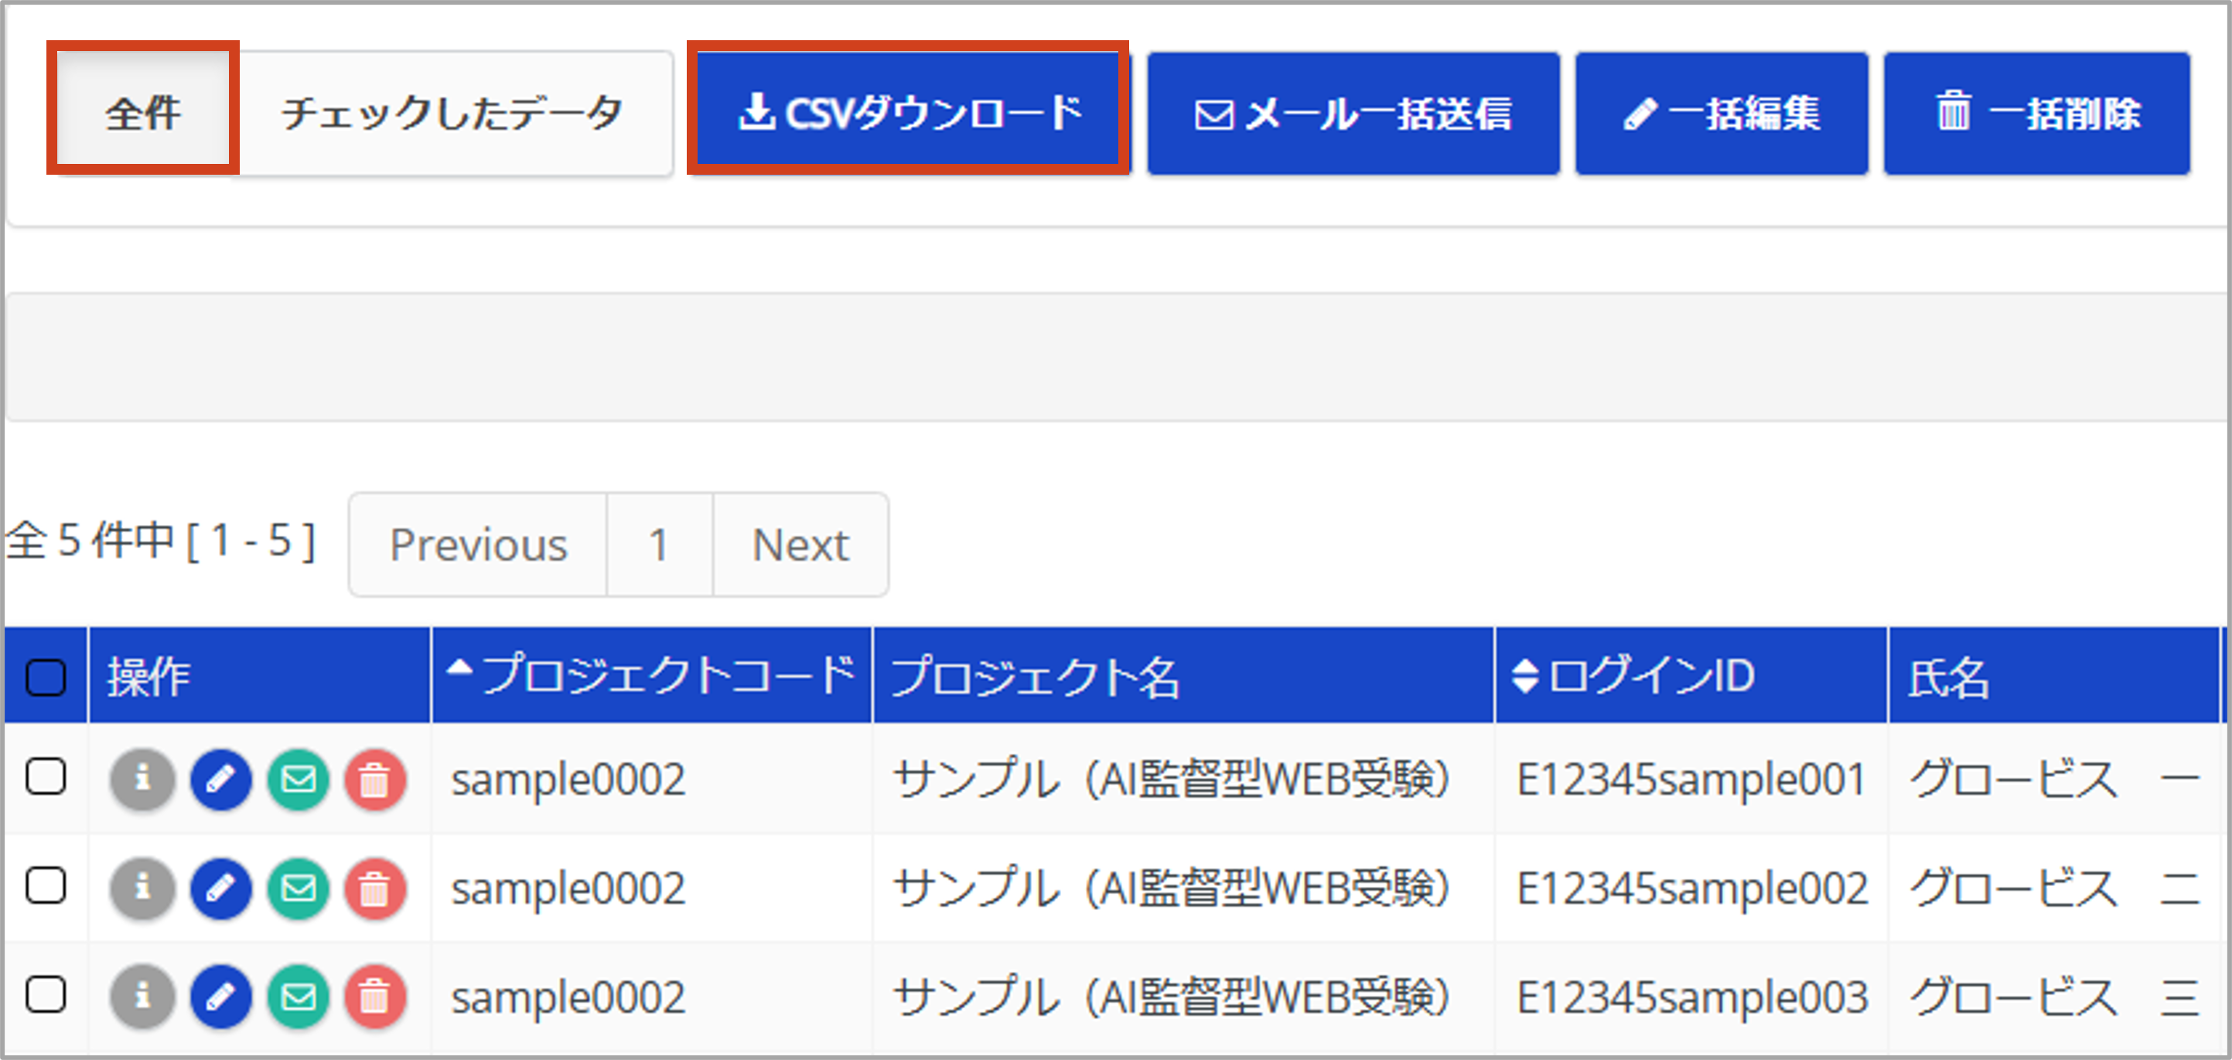Image resolution: width=2232 pixels, height=1060 pixels.
Task: Delete trash icon for E12345sample003 row
Action: 375,997
